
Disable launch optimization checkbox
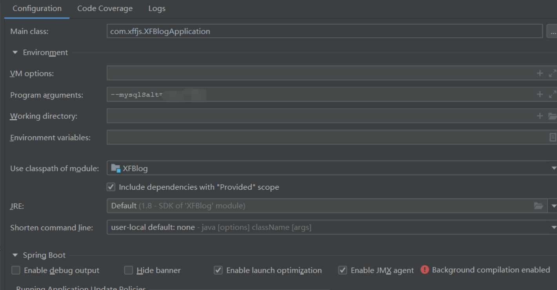(x=218, y=270)
